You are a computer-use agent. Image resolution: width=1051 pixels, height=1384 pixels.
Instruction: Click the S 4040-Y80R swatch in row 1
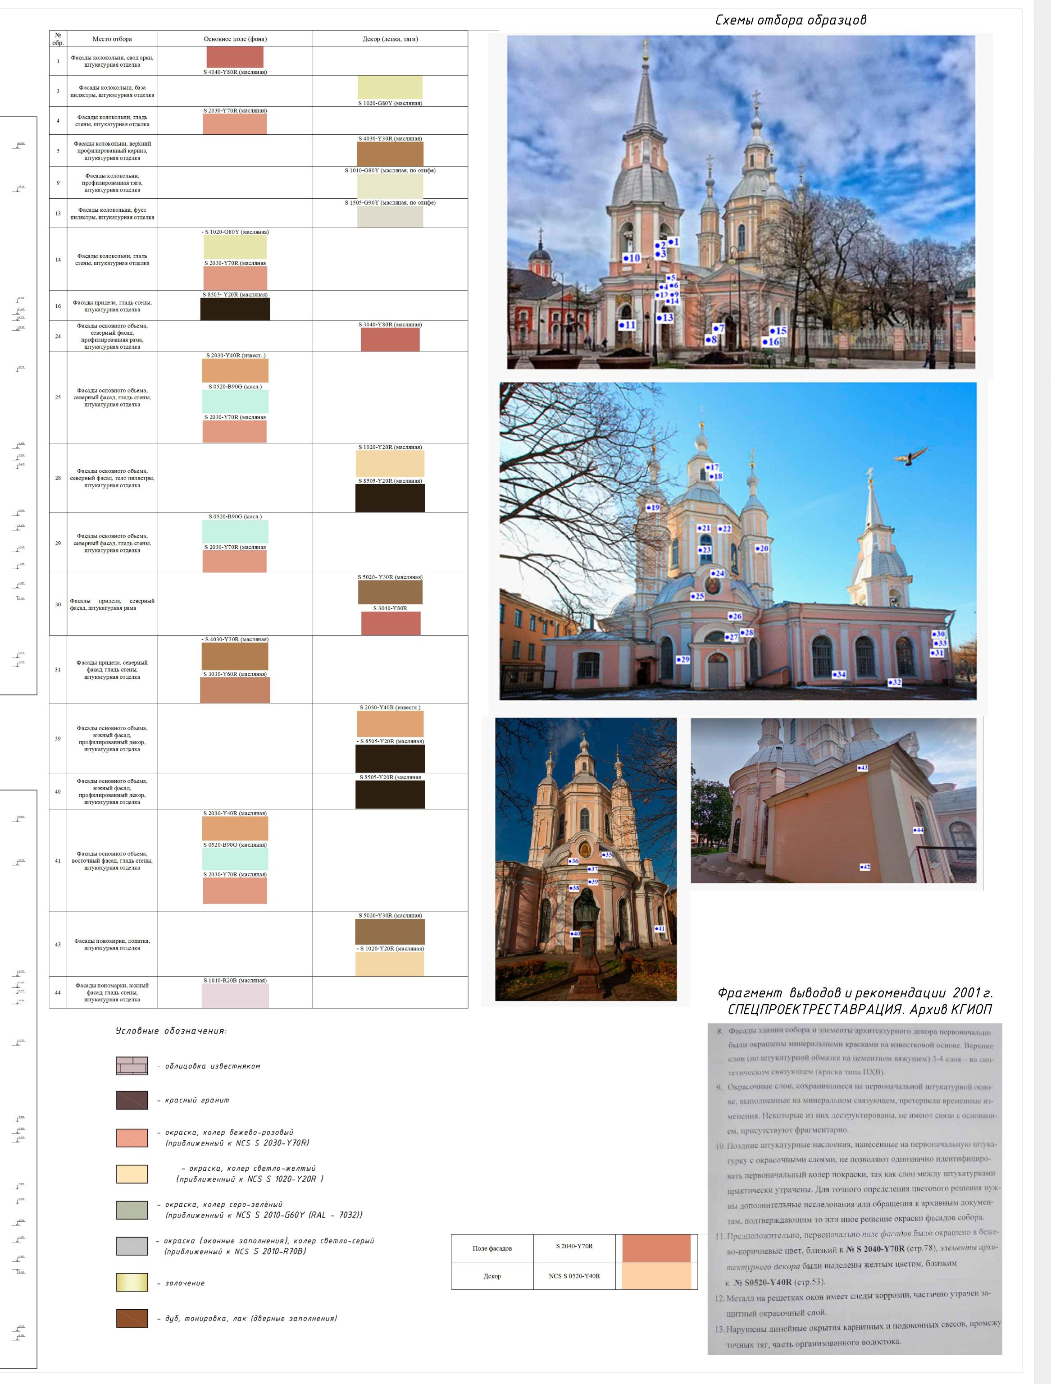[x=235, y=58]
